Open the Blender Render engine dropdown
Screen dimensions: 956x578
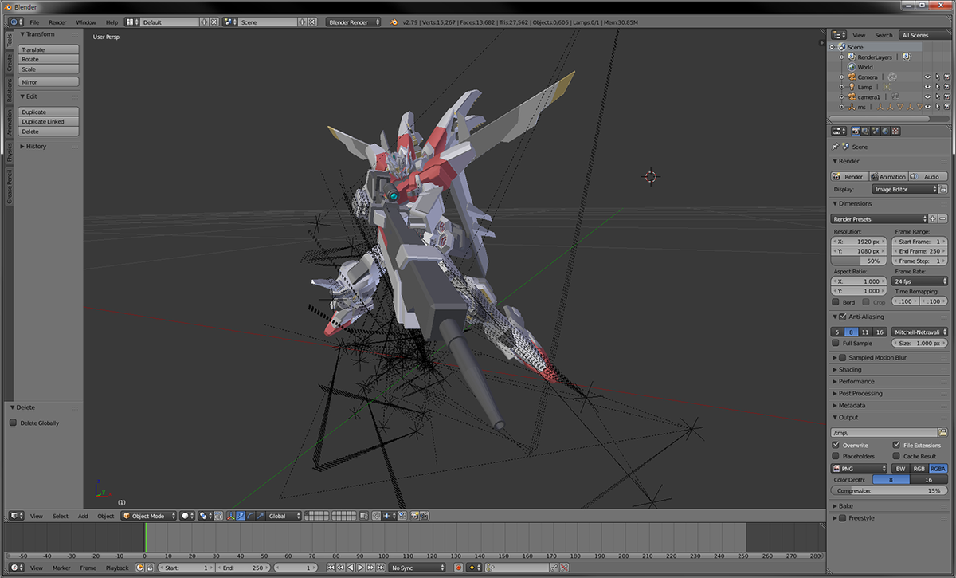click(x=353, y=22)
